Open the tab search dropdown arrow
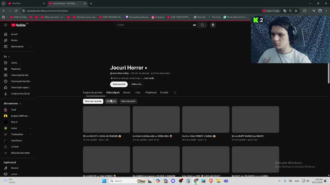 tap(3, 3)
